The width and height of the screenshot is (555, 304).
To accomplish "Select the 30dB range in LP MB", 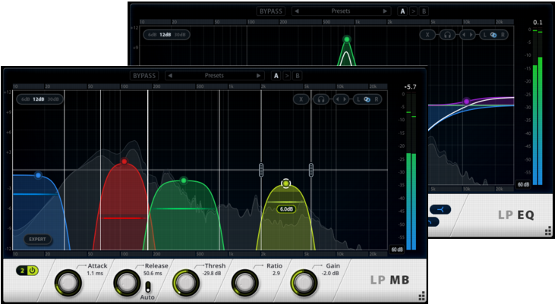I will point(53,99).
